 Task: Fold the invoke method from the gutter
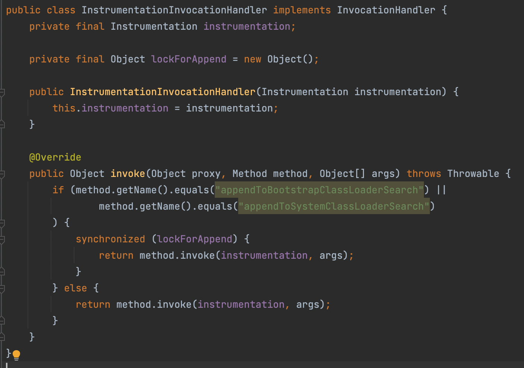(x=2, y=174)
